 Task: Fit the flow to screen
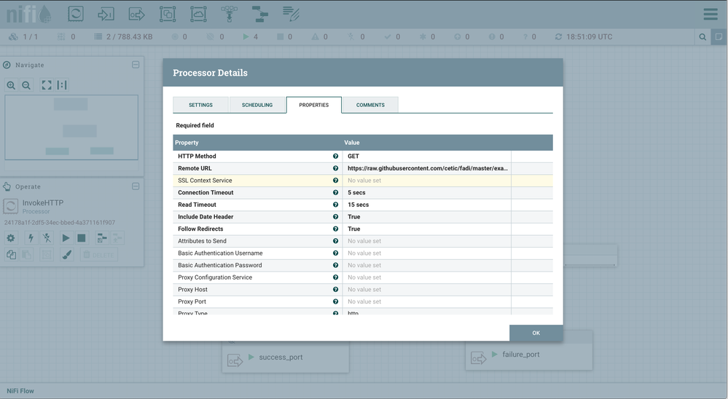click(x=47, y=85)
